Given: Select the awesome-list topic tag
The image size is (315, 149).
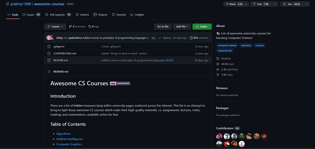Looking at the screenshot, I should click(x=225, y=51).
